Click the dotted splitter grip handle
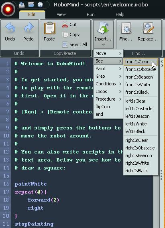165x228 pixels. pyautogui.click(x=161, y=175)
